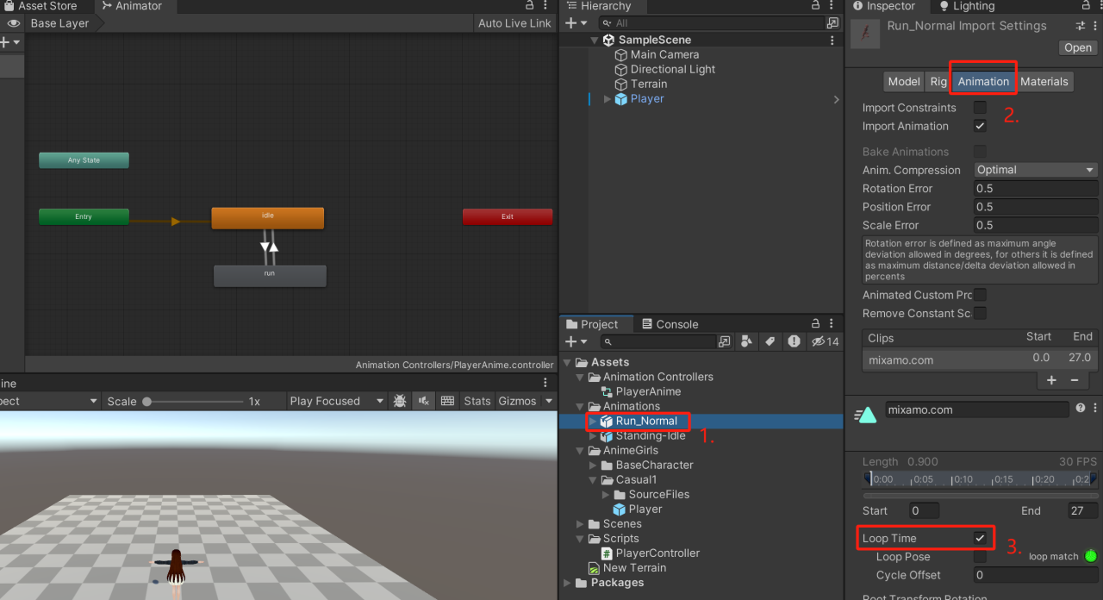
Task: Toggle the mute audio icon in Game view
Action: (x=423, y=401)
